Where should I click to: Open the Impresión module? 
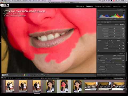[117, 6]
